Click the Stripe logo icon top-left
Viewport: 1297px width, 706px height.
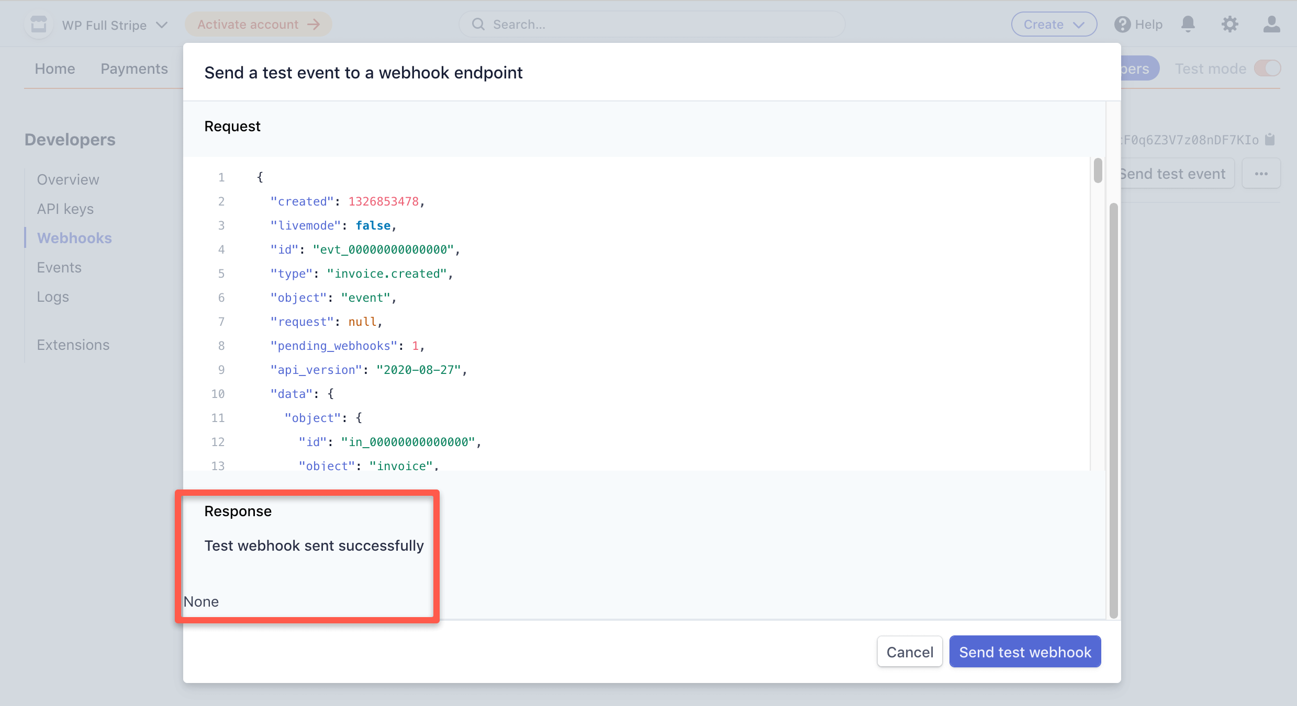click(x=38, y=24)
